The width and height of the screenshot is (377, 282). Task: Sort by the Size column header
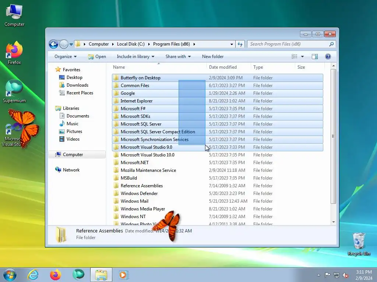click(309, 67)
